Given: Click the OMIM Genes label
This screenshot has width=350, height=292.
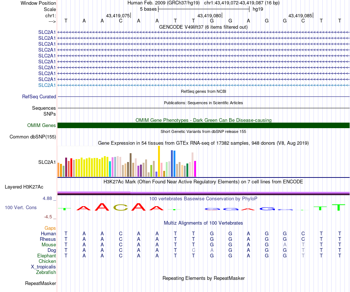Looking at the screenshot, I should click(x=41, y=125).
